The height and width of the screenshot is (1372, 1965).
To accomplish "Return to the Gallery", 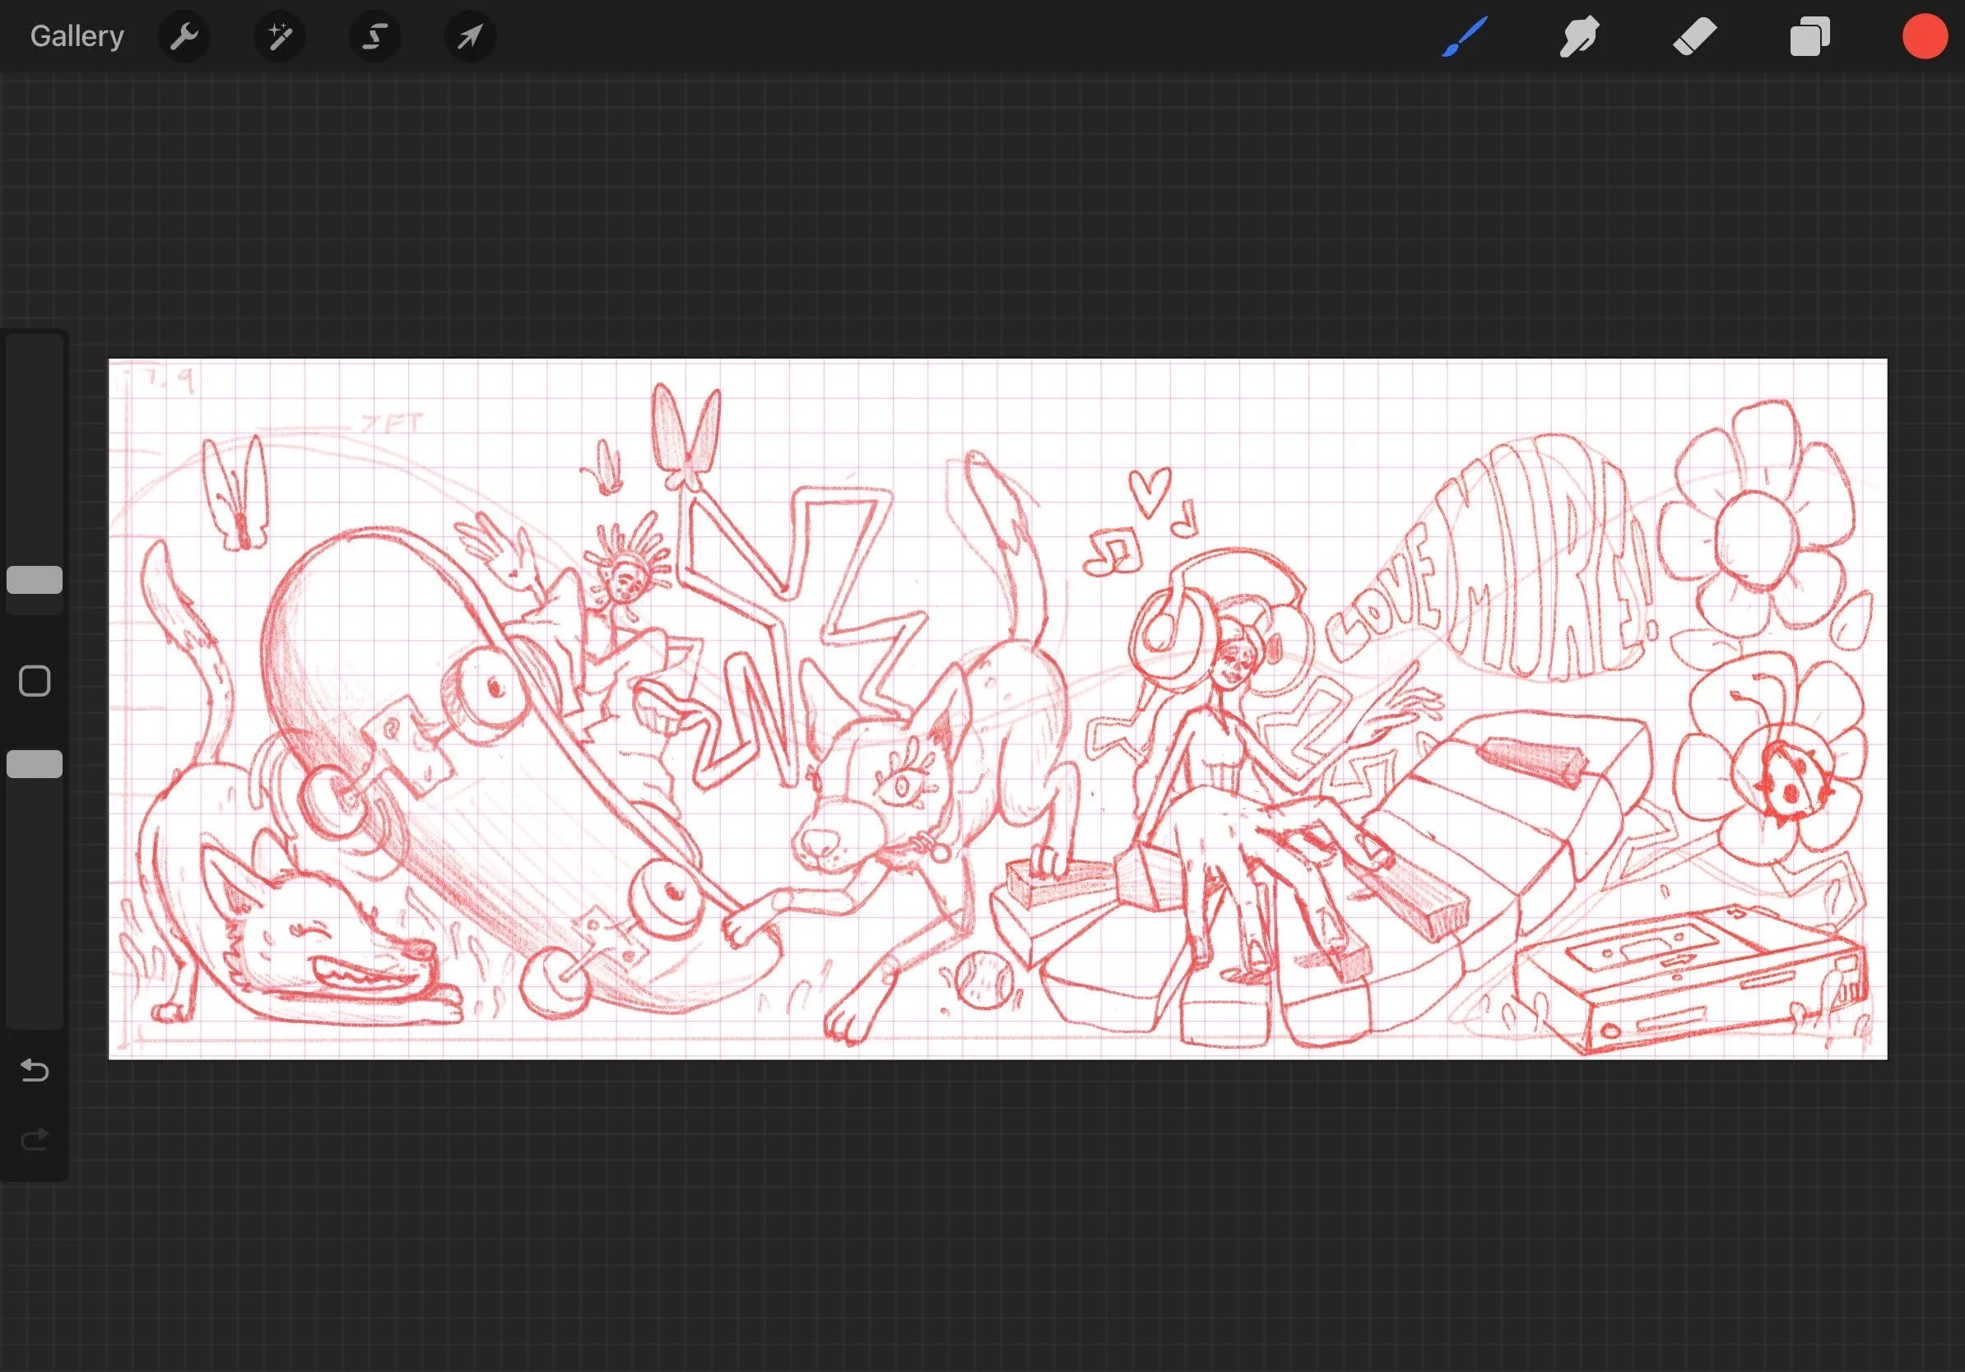I will [77, 37].
